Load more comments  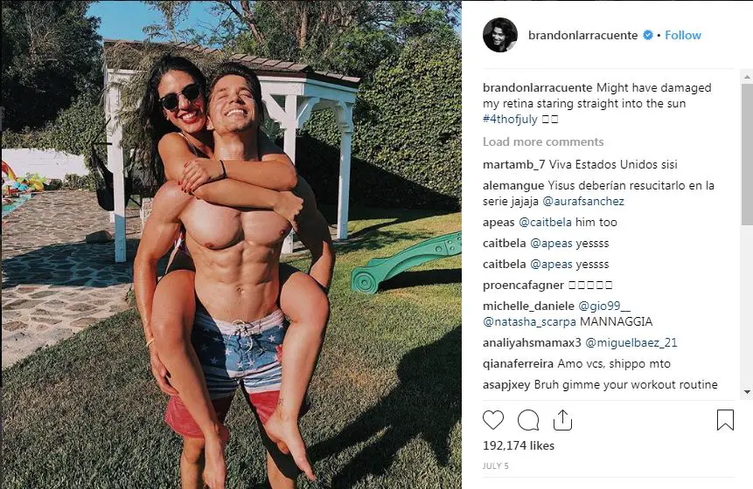coord(543,142)
